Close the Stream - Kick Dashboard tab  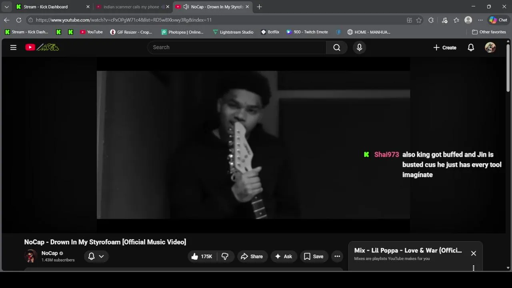(x=88, y=7)
